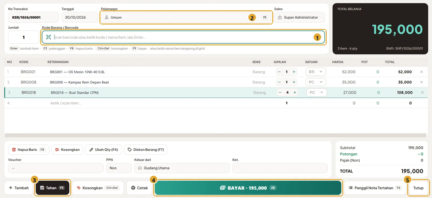Decrease quantity of Kampas Rem Depan Beat

[x=279, y=82]
